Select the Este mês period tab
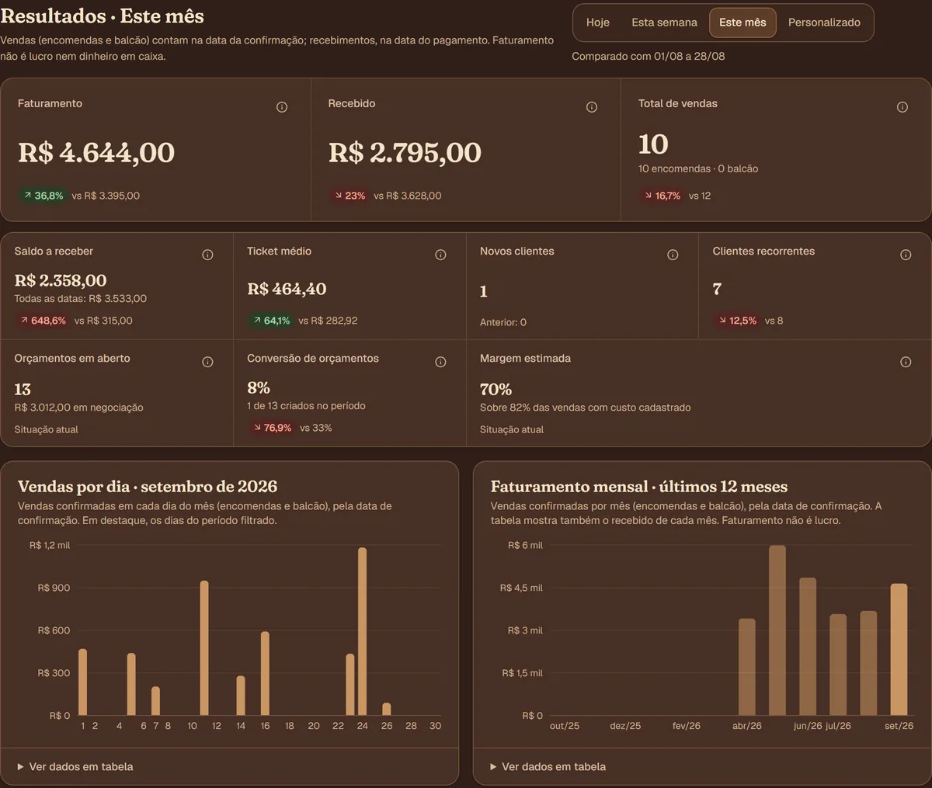The width and height of the screenshot is (932, 788). [742, 23]
